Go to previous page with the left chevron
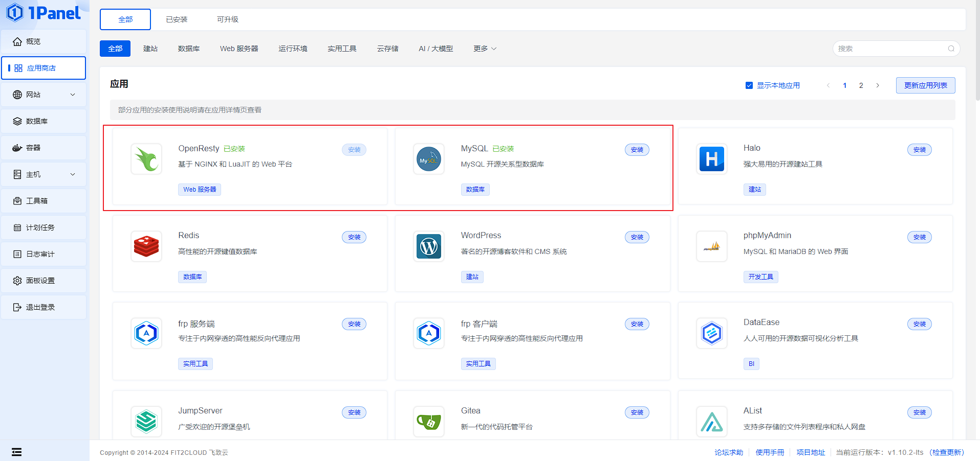 pyautogui.click(x=828, y=85)
